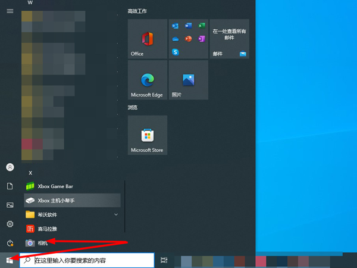357x268 pixels.
Task: Expand the Start menu hamburger button
Action: (10, 11)
